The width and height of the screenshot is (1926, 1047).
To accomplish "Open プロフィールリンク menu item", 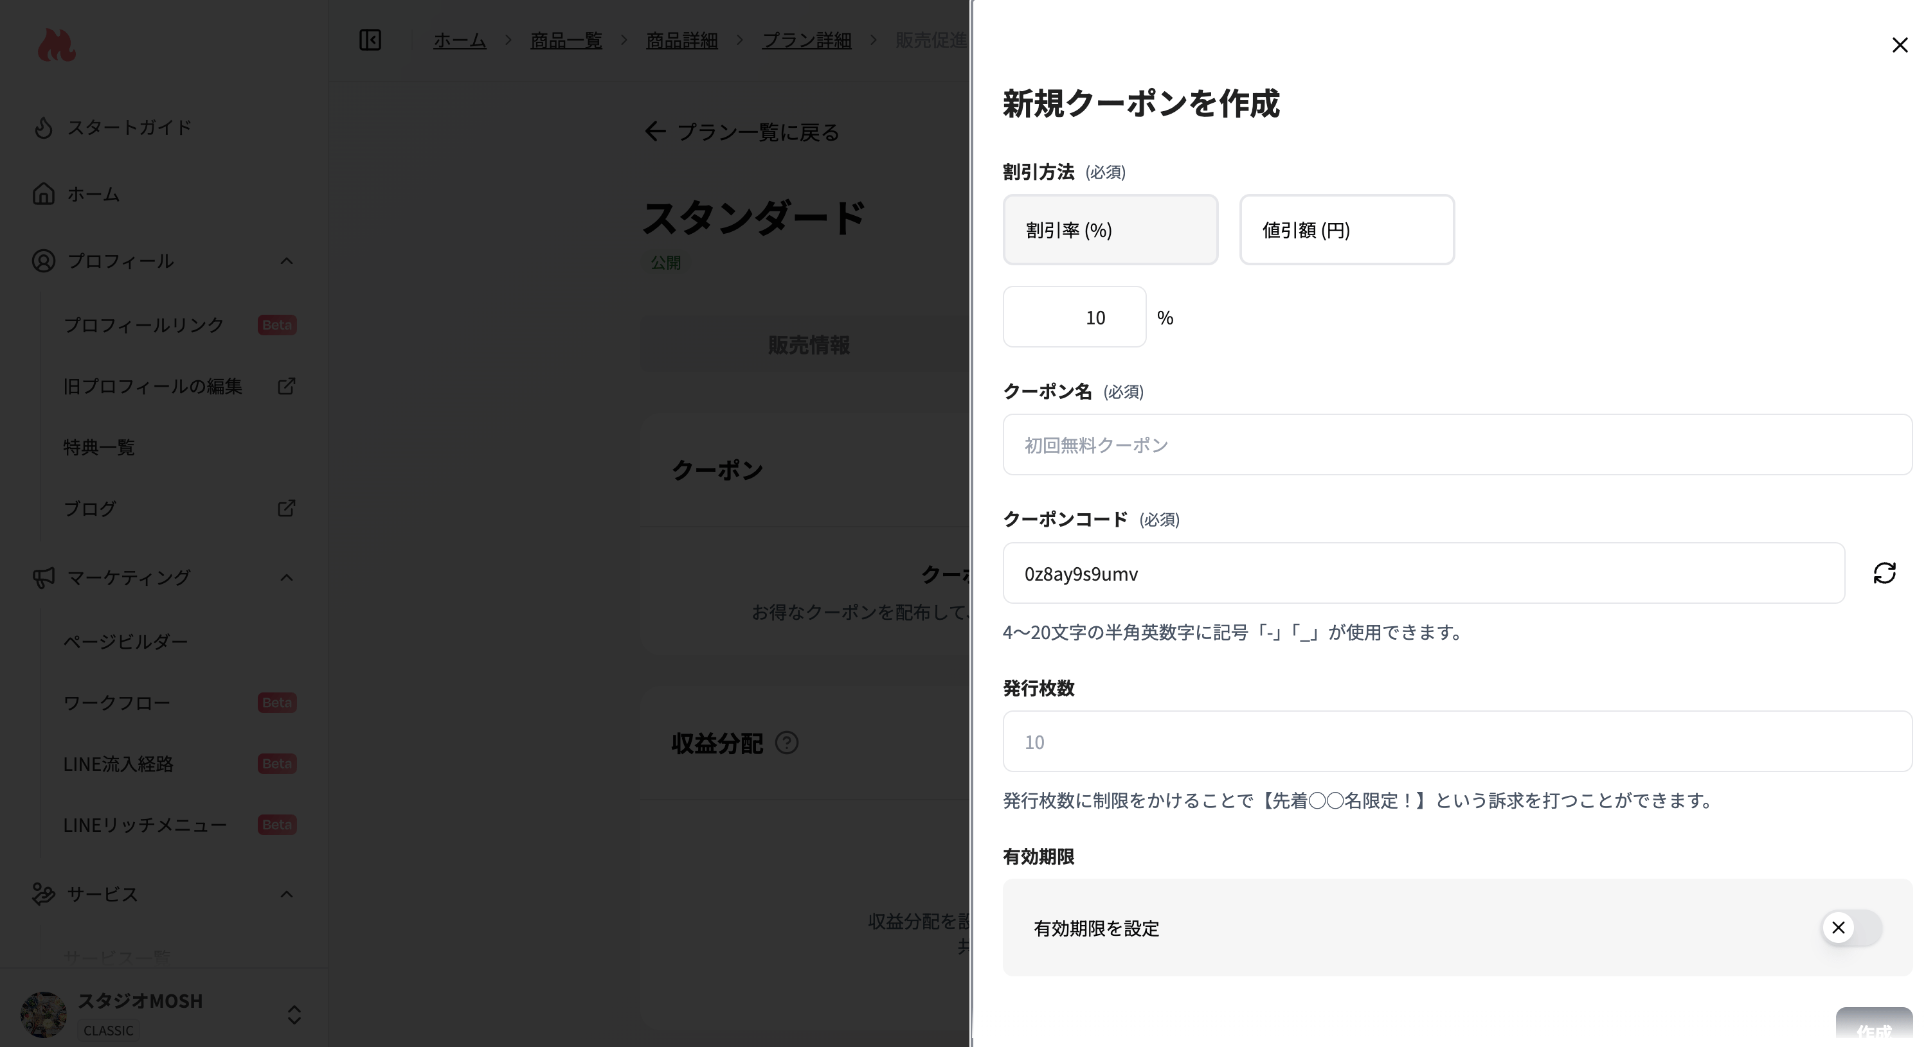I will (x=143, y=325).
